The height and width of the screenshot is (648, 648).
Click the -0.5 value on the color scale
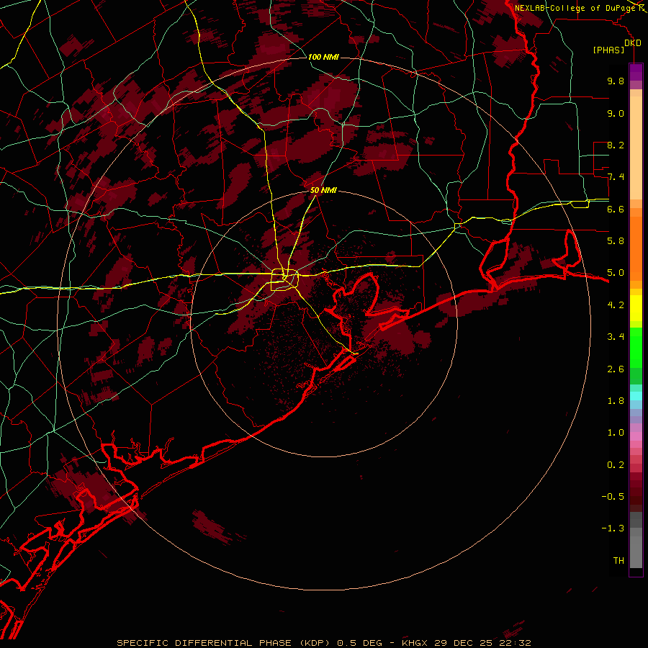613,497
